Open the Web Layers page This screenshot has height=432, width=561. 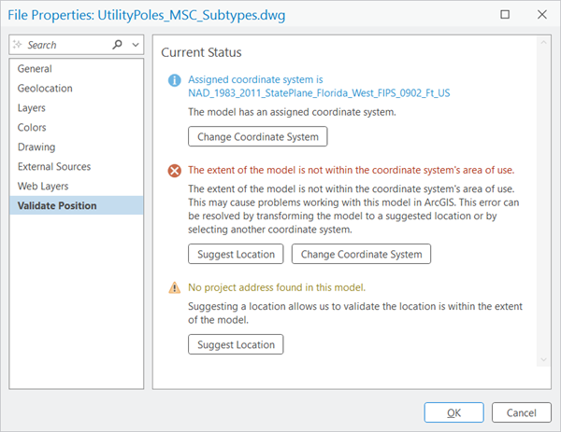coord(43,187)
